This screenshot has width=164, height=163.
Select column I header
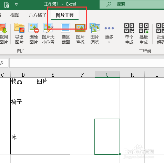(154, 75)
